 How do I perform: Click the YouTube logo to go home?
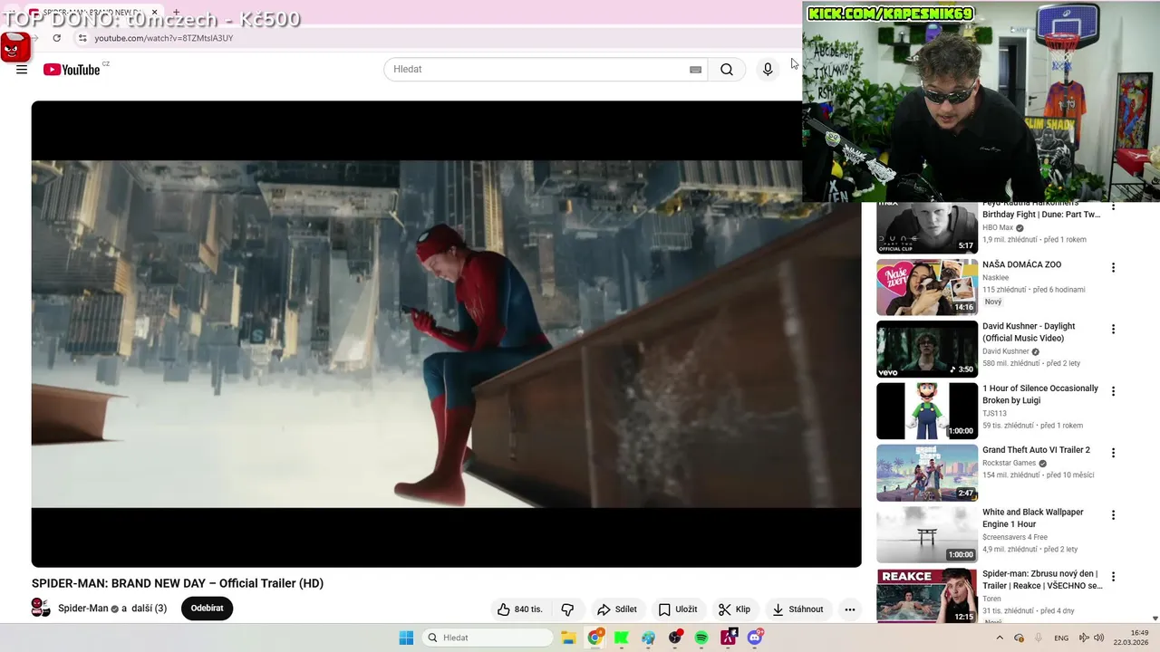(72, 70)
